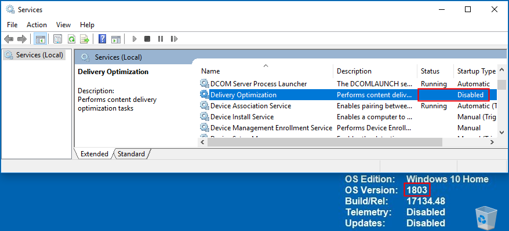Click the Manual startup type of Device Management Enrollment
This screenshot has height=231, width=509.
click(x=469, y=128)
